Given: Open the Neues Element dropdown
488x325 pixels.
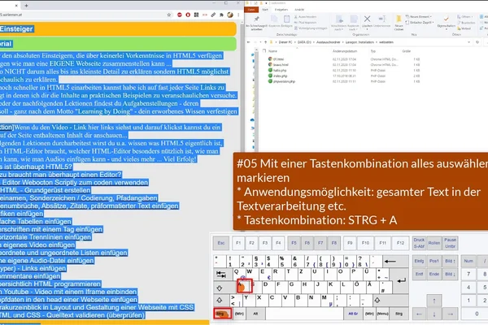Looking at the screenshot, I should point(419,17).
